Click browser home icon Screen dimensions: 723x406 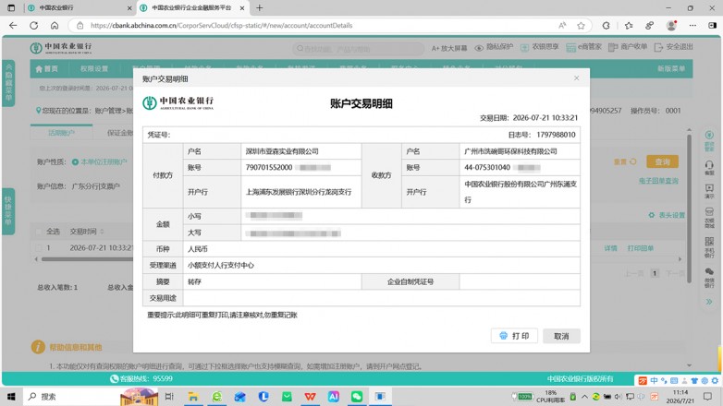[x=55, y=25]
